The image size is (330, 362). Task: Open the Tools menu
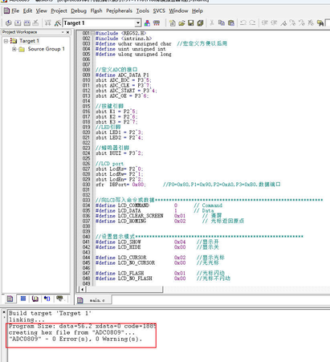click(x=143, y=10)
